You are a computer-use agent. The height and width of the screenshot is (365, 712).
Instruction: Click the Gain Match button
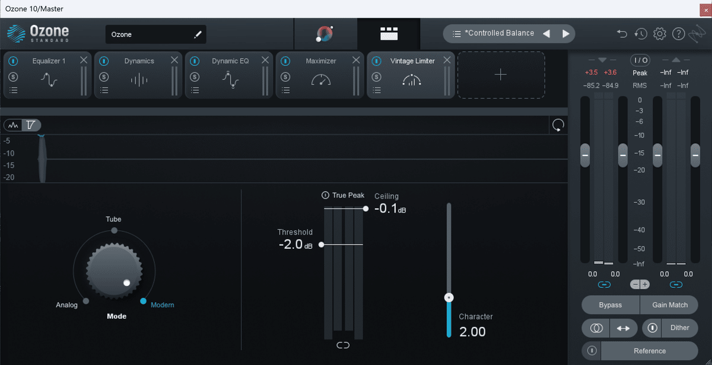pyautogui.click(x=670, y=304)
